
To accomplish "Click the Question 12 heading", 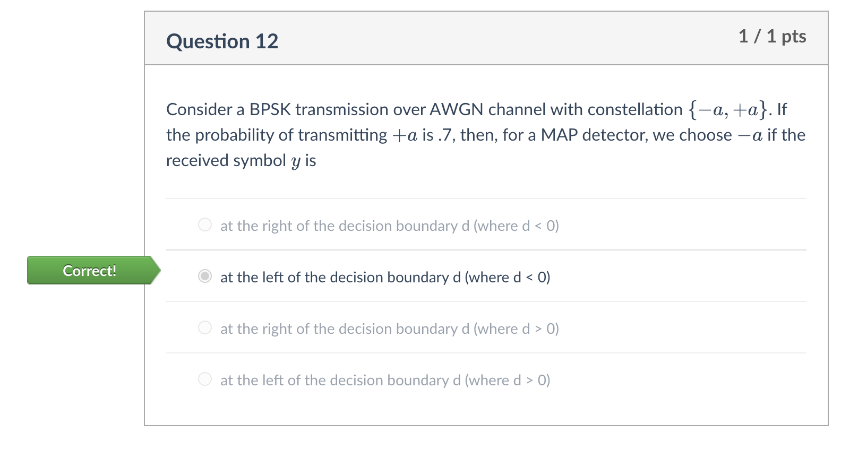I will coord(223,40).
